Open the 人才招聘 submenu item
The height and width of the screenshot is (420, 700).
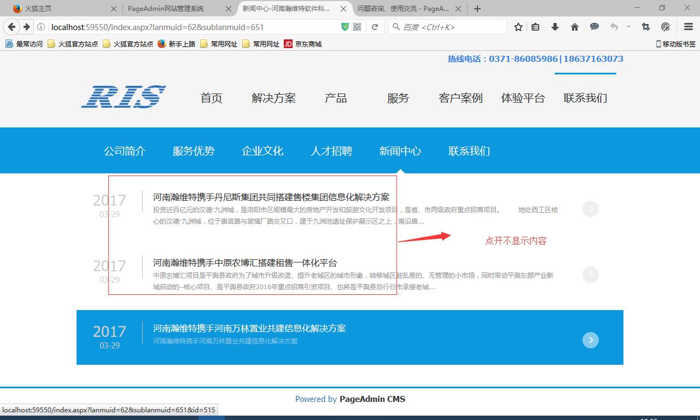(x=331, y=151)
